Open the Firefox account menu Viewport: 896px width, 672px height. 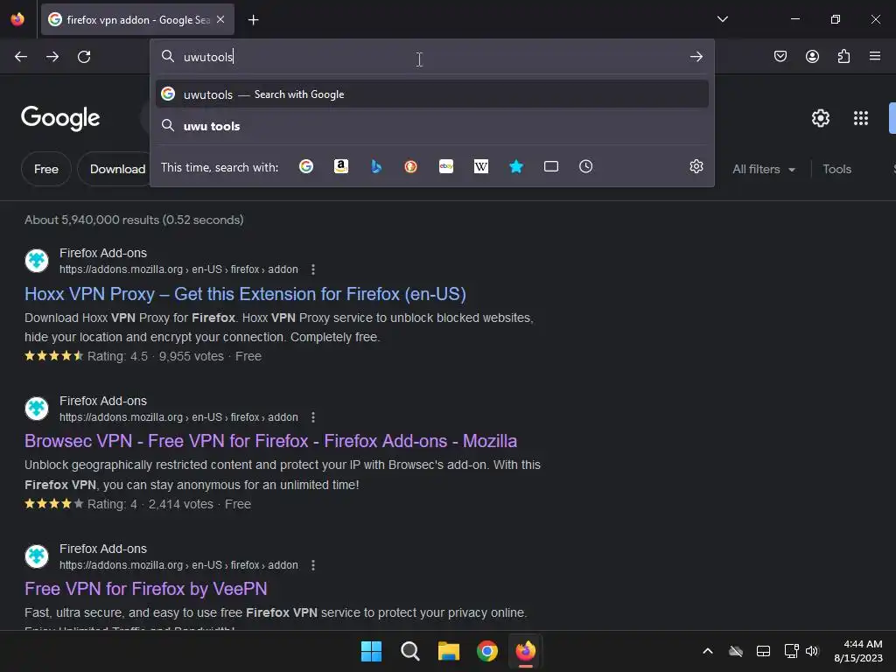[812, 56]
